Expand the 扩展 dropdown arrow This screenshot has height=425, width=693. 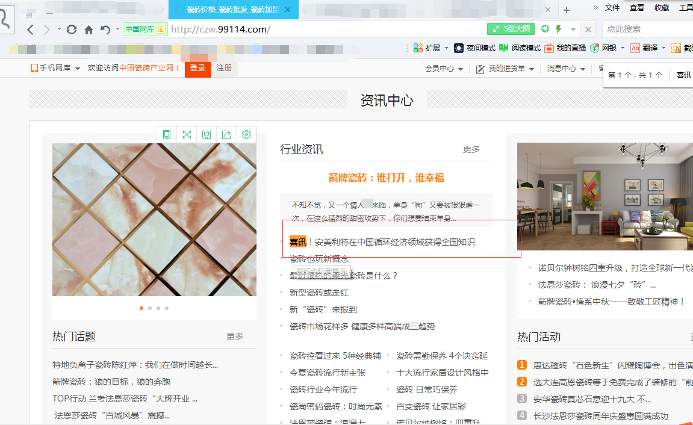click(x=446, y=48)
